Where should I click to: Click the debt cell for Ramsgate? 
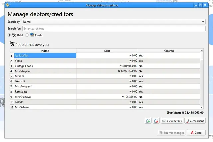(x=107, y=92)
